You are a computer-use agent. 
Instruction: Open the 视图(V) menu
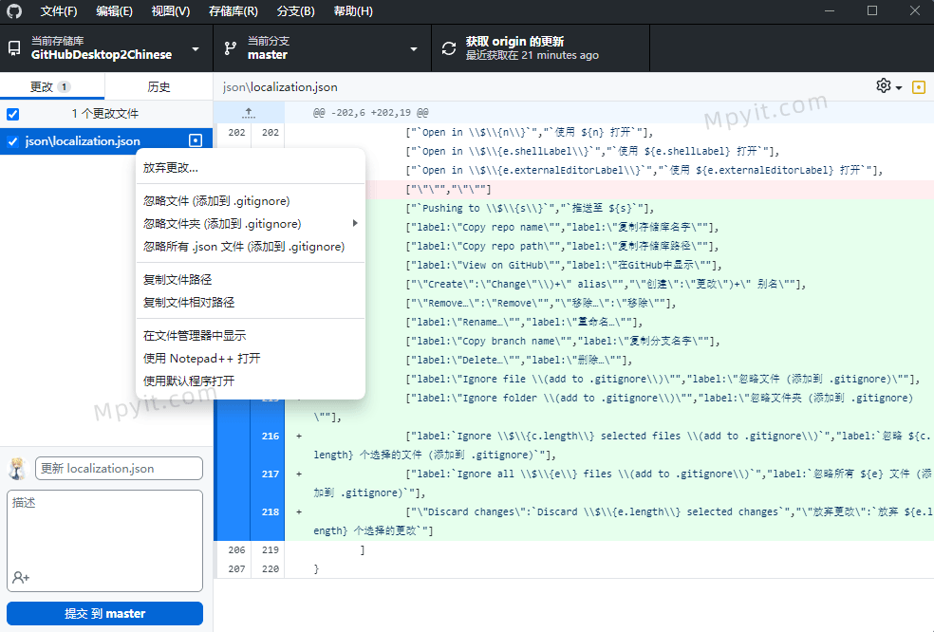170,11
